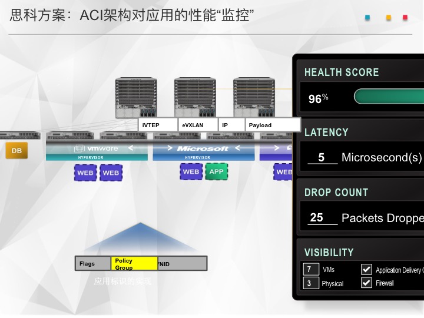Click the spine switch above iVTEP
The height and width of the screenshot is (318, 424).
[136, 98]
